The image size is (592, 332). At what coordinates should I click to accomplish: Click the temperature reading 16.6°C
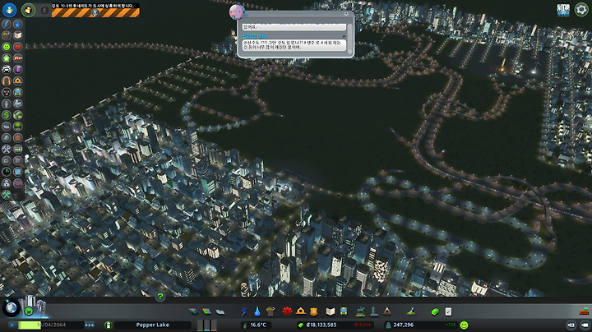point(258,325)
